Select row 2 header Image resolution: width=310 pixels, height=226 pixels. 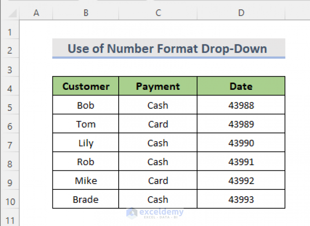coord(10,49)
